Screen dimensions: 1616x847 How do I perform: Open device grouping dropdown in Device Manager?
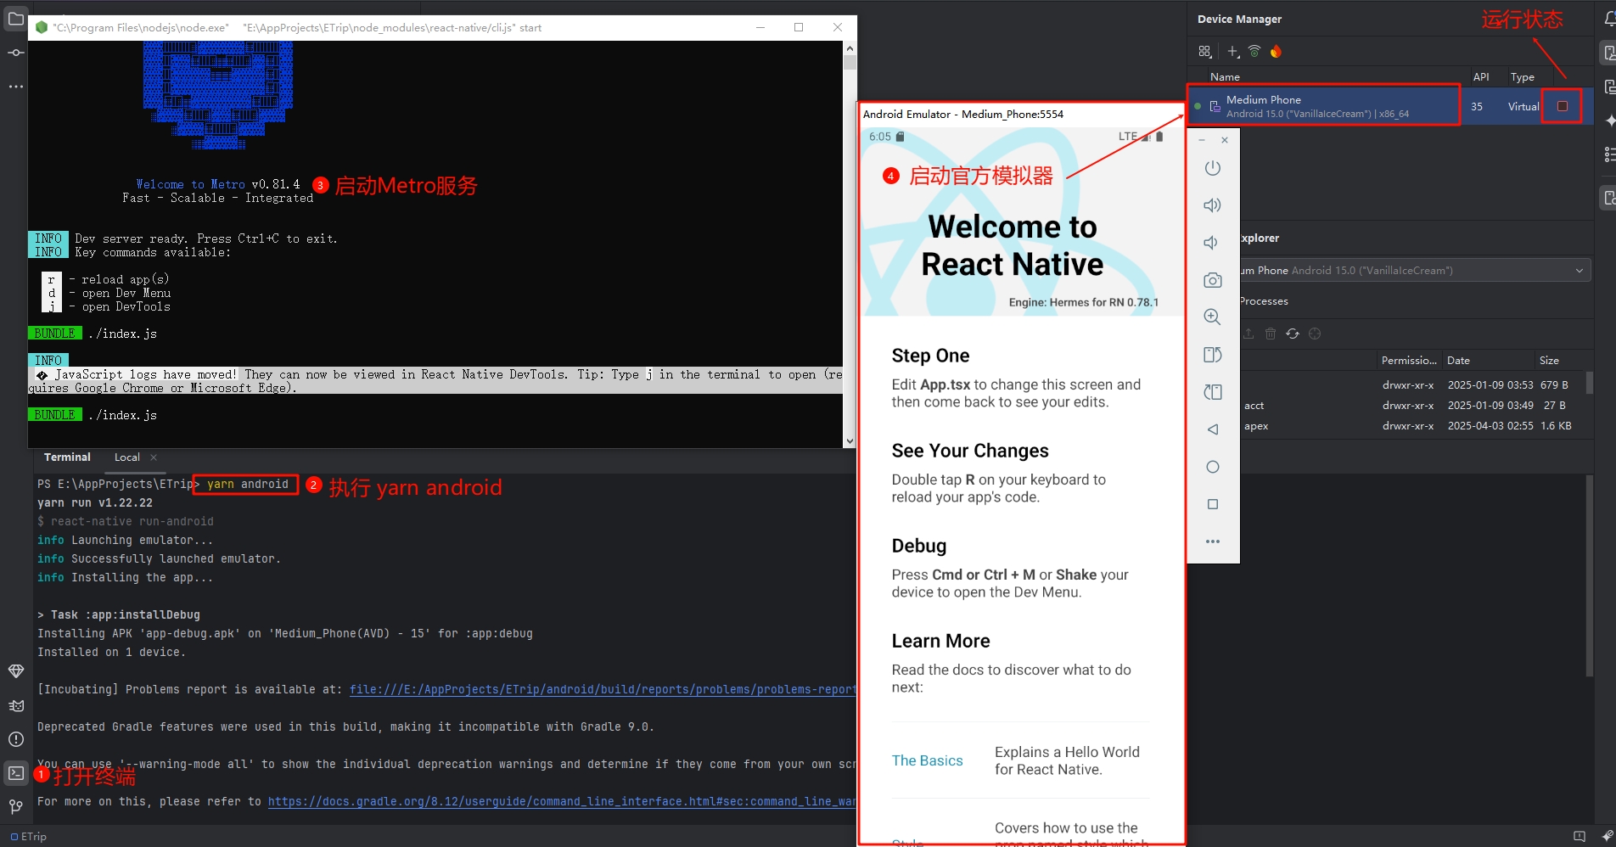pos(1205,52)
